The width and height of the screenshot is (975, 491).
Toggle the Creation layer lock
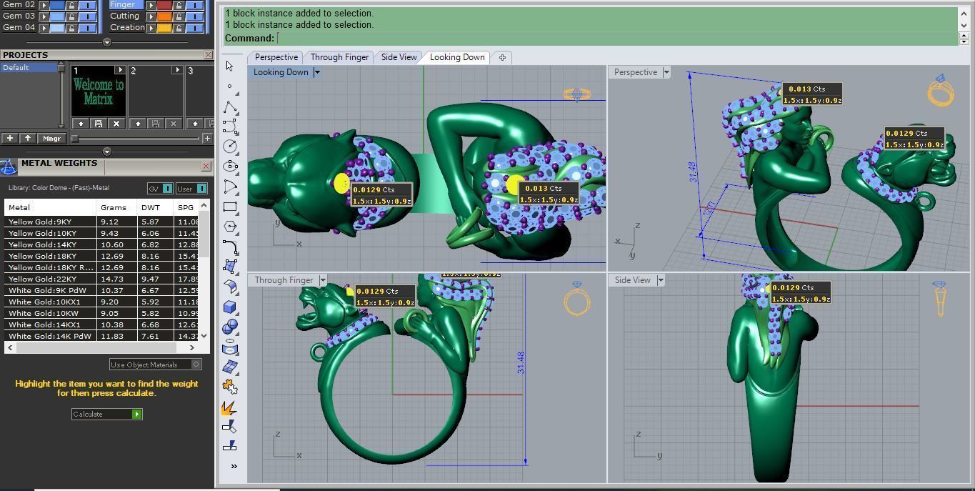click(179, 28)
